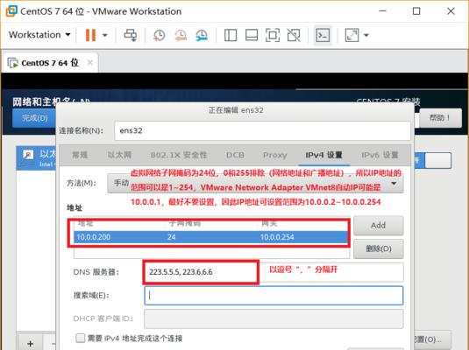Click the 搜索域 input field
Viewport: 469px width, 350px height.
274,296
